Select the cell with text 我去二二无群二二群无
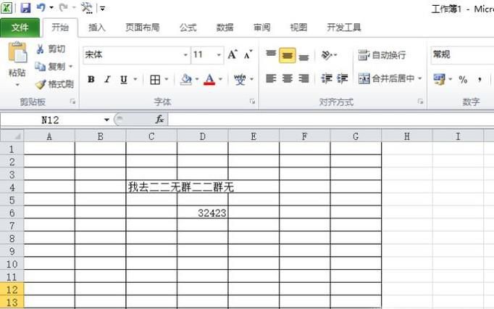Viewport: 494px width, 309px height. coord(151,187)
